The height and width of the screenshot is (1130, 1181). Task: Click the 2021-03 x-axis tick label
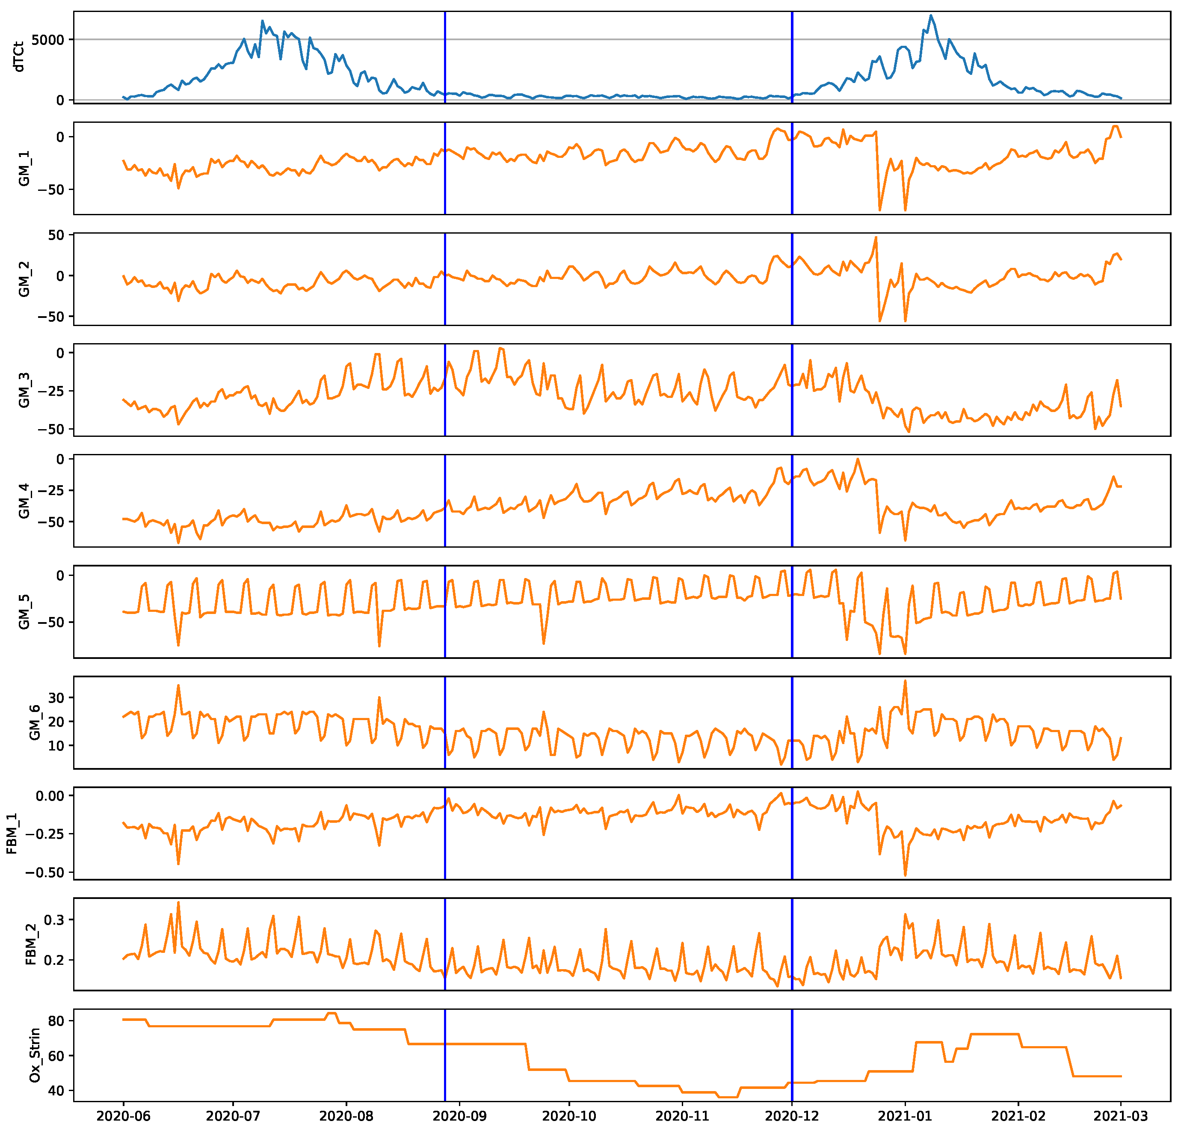(1120, 1116)
